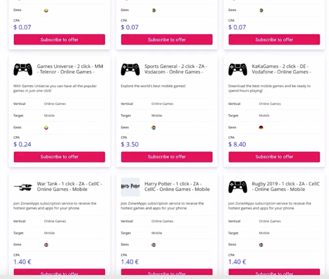Screen dimensions: 329x279
Task: Click the $ 8.40 CPA value
Action: [237, 145]
